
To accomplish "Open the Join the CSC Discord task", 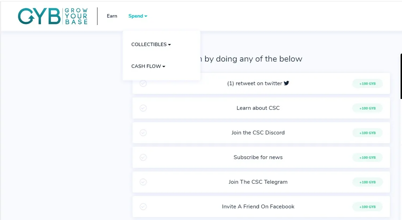I will [x=261, y=133].
